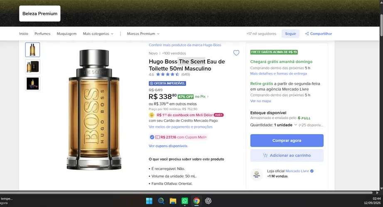Click the coupon ticket icon by R$ 237,16
The image size is (383, 207).
pos(157,137)
